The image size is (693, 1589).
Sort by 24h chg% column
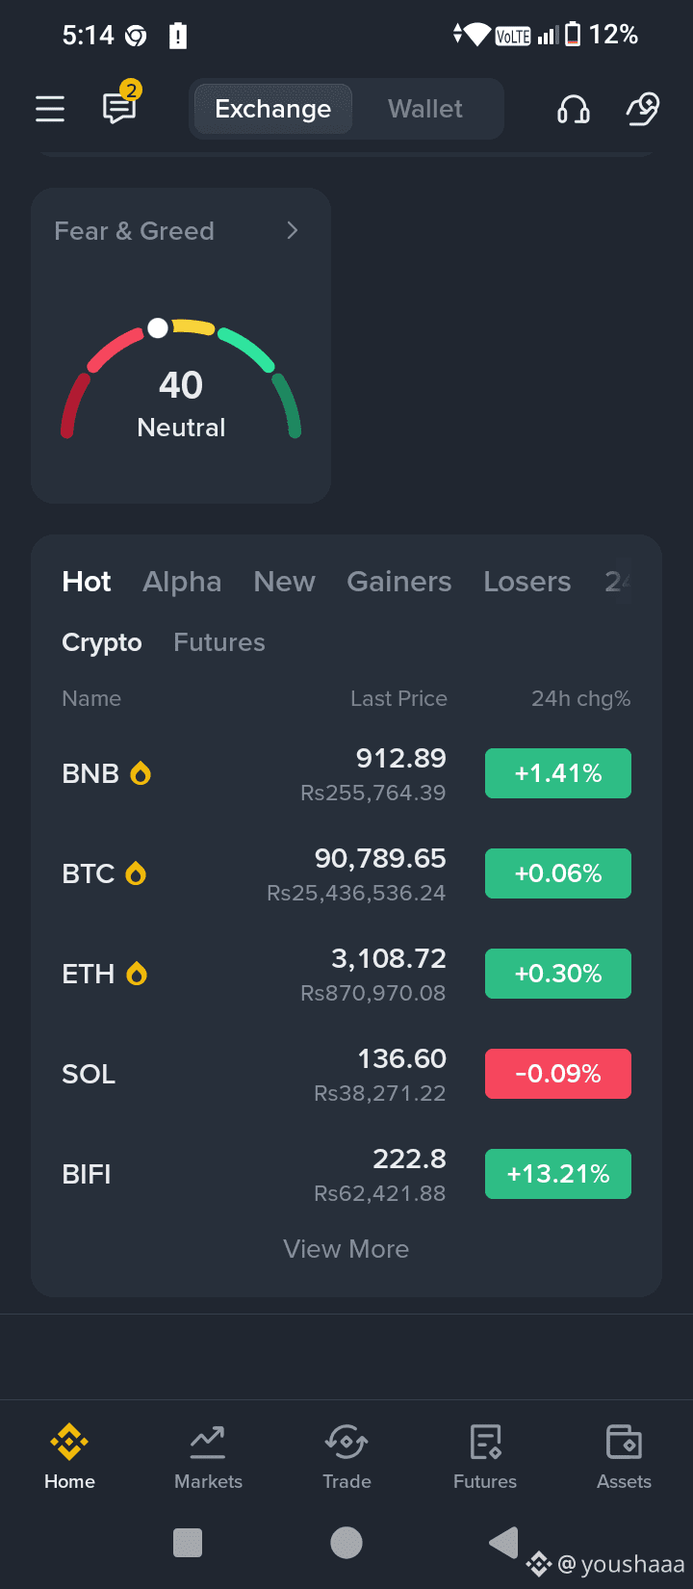(580, 698)
